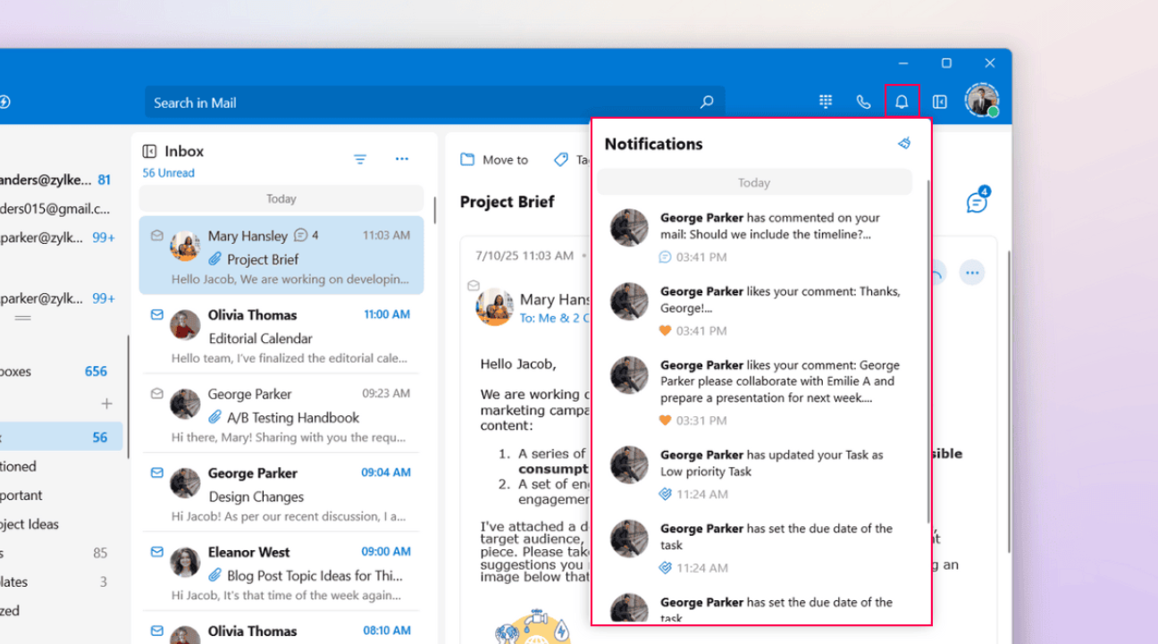Open the Design Changes email from George Parker
Screen dimensions: 1158x644
pyautogui.click(x=281, y=492)
